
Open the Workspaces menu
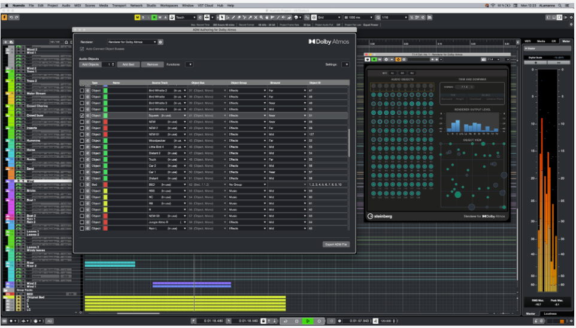169,5
